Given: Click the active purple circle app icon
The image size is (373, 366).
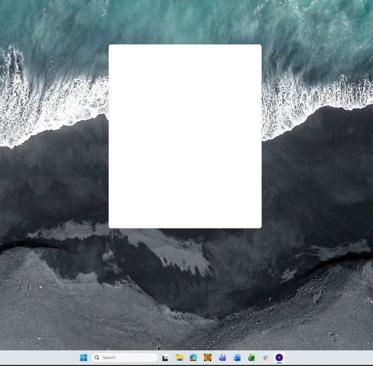Looking at the screenshot, I should tap(279, 357).
